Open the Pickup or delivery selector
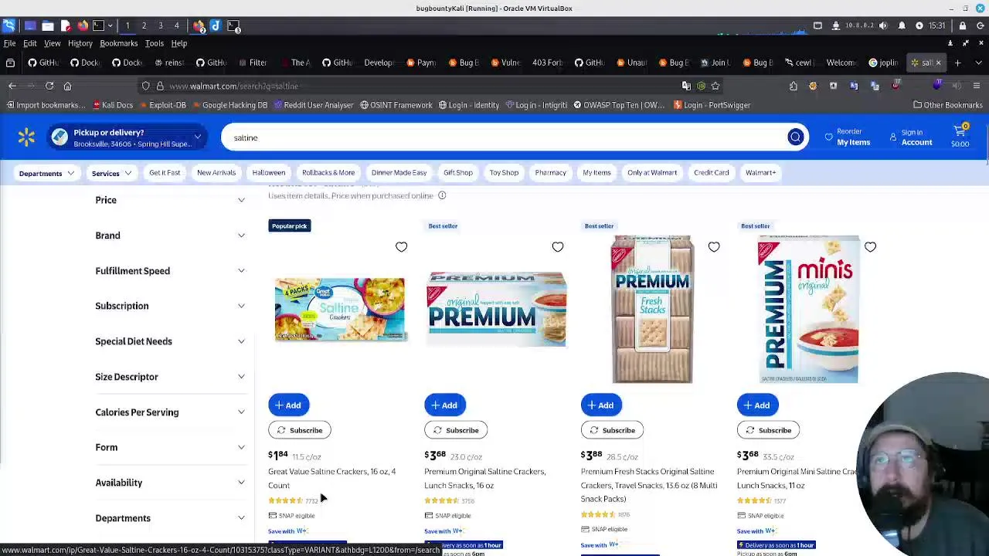 pyautogui.click(x=127, y=137)
